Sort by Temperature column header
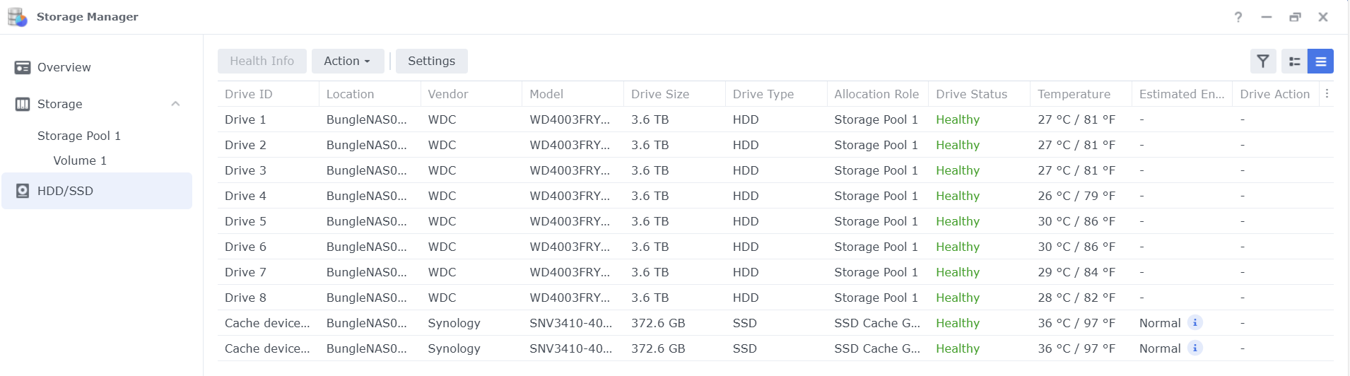The width and height of the screenshot is (1350, 376). (1074, 94)
